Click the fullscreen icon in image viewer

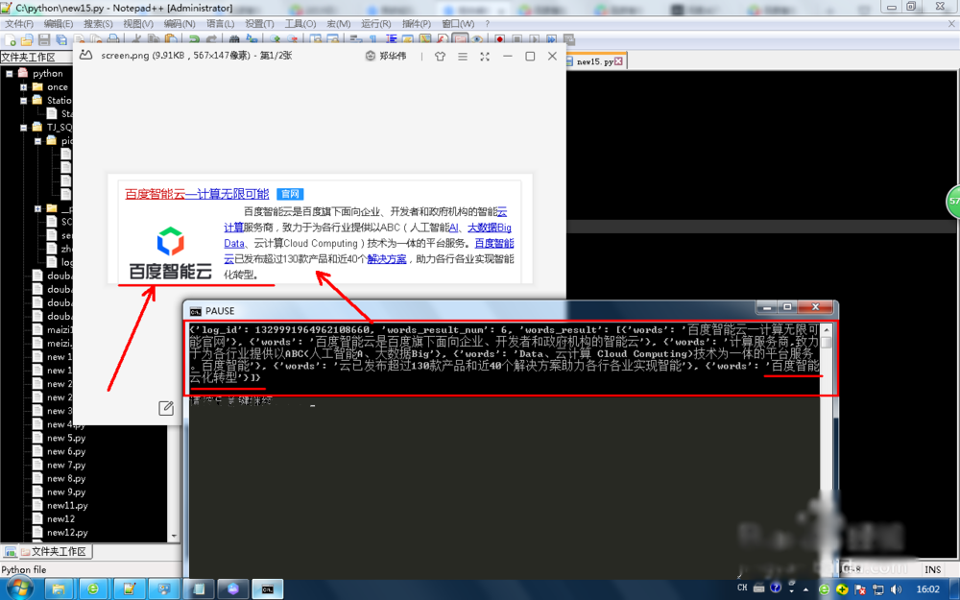(485, 56)
